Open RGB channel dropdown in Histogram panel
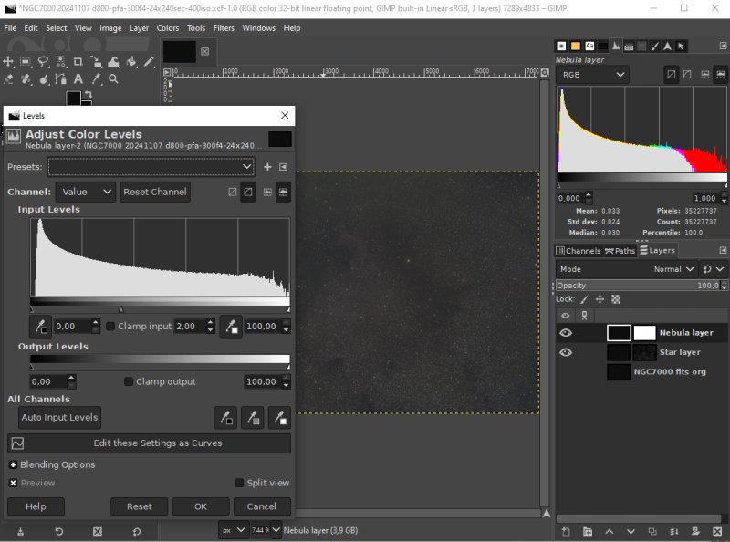Screen dimensions: 730x542 [592, 75]
